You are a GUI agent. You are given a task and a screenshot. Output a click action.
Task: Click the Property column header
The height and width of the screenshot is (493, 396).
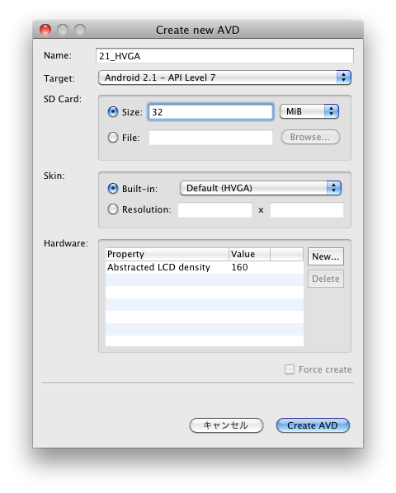tap(167, 254)
